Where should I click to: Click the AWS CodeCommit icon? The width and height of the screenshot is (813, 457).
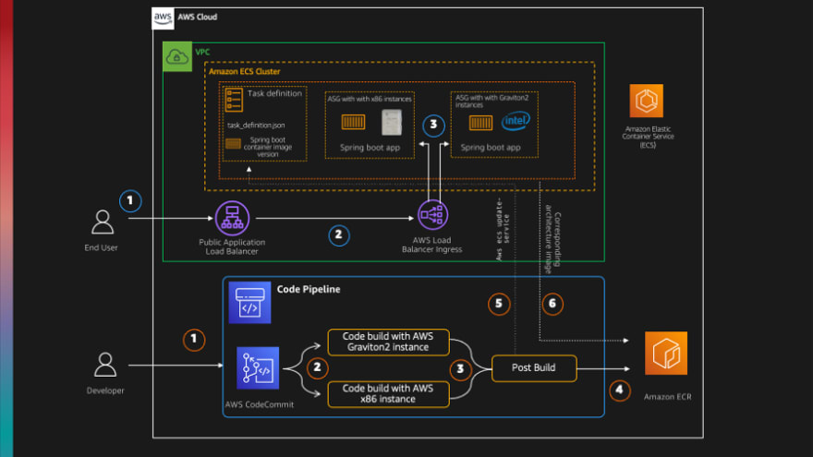point(258,367)
